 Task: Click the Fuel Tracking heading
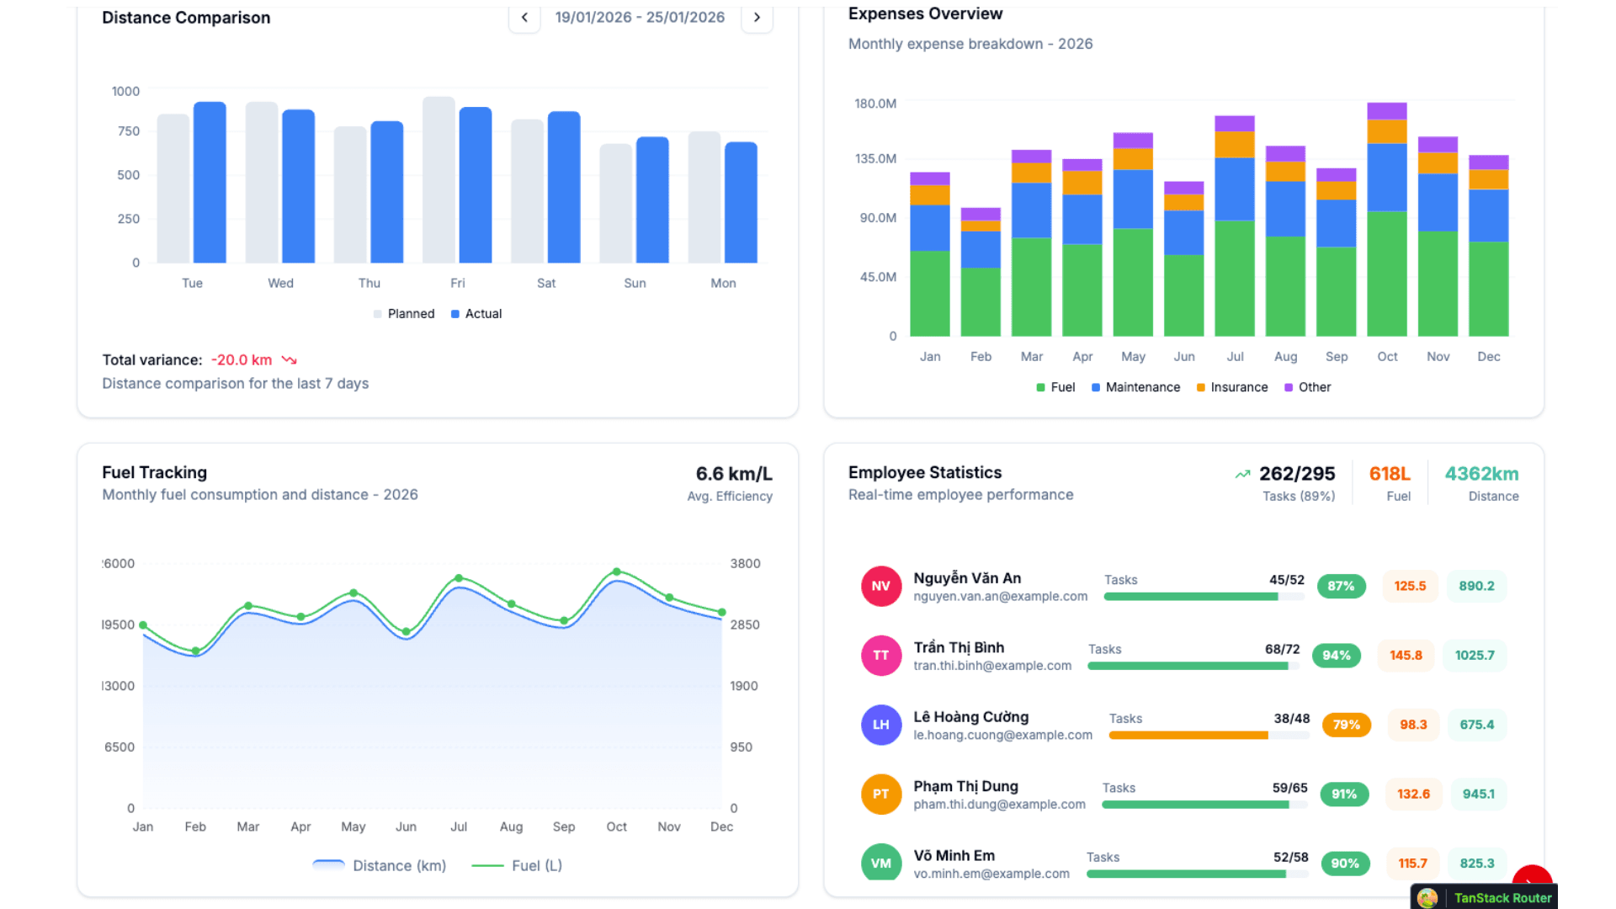(155, 473)
